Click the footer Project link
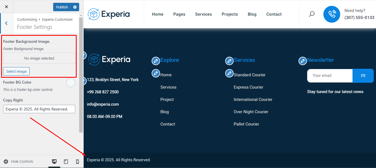Viewport: 376px width, 168px height. click(x=167, y=100)
